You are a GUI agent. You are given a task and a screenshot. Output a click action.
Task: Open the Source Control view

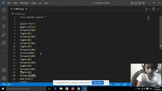(x=4, y=26)
